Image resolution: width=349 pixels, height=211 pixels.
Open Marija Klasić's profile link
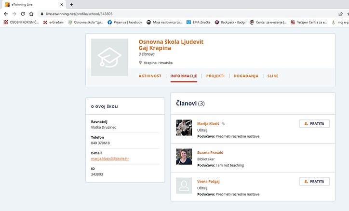pyautogui.click(x=208, y=123)
